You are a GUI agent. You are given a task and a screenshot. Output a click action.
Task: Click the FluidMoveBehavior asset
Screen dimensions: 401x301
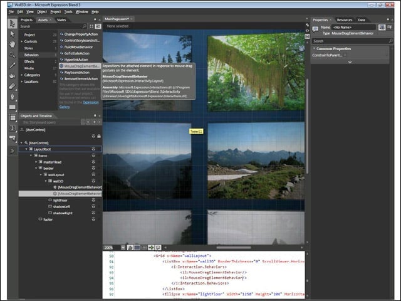click(78, 47)
